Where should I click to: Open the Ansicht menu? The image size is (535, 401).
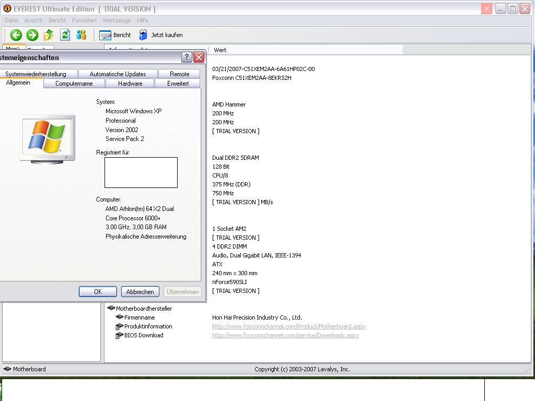[33, 20]
